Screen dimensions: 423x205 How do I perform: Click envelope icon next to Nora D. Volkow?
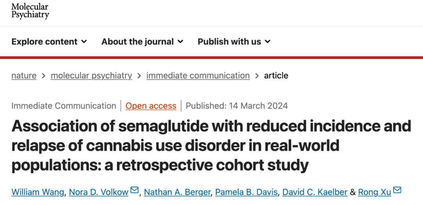[x=134, y=191]
